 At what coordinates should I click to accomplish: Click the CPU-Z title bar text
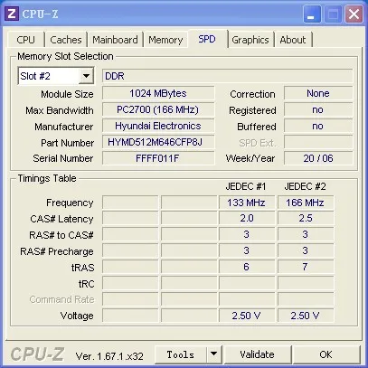[40, 14]
